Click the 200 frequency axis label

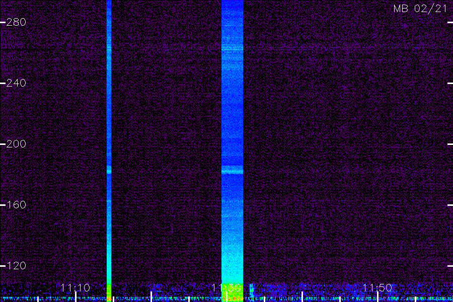(16, 144)
